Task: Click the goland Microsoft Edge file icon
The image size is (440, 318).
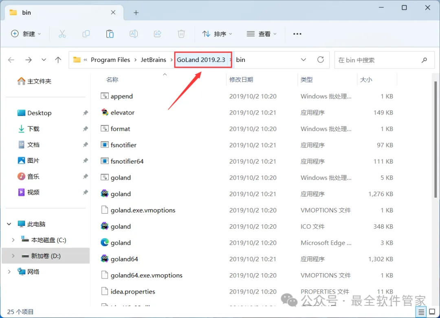Action: [105, 243]
